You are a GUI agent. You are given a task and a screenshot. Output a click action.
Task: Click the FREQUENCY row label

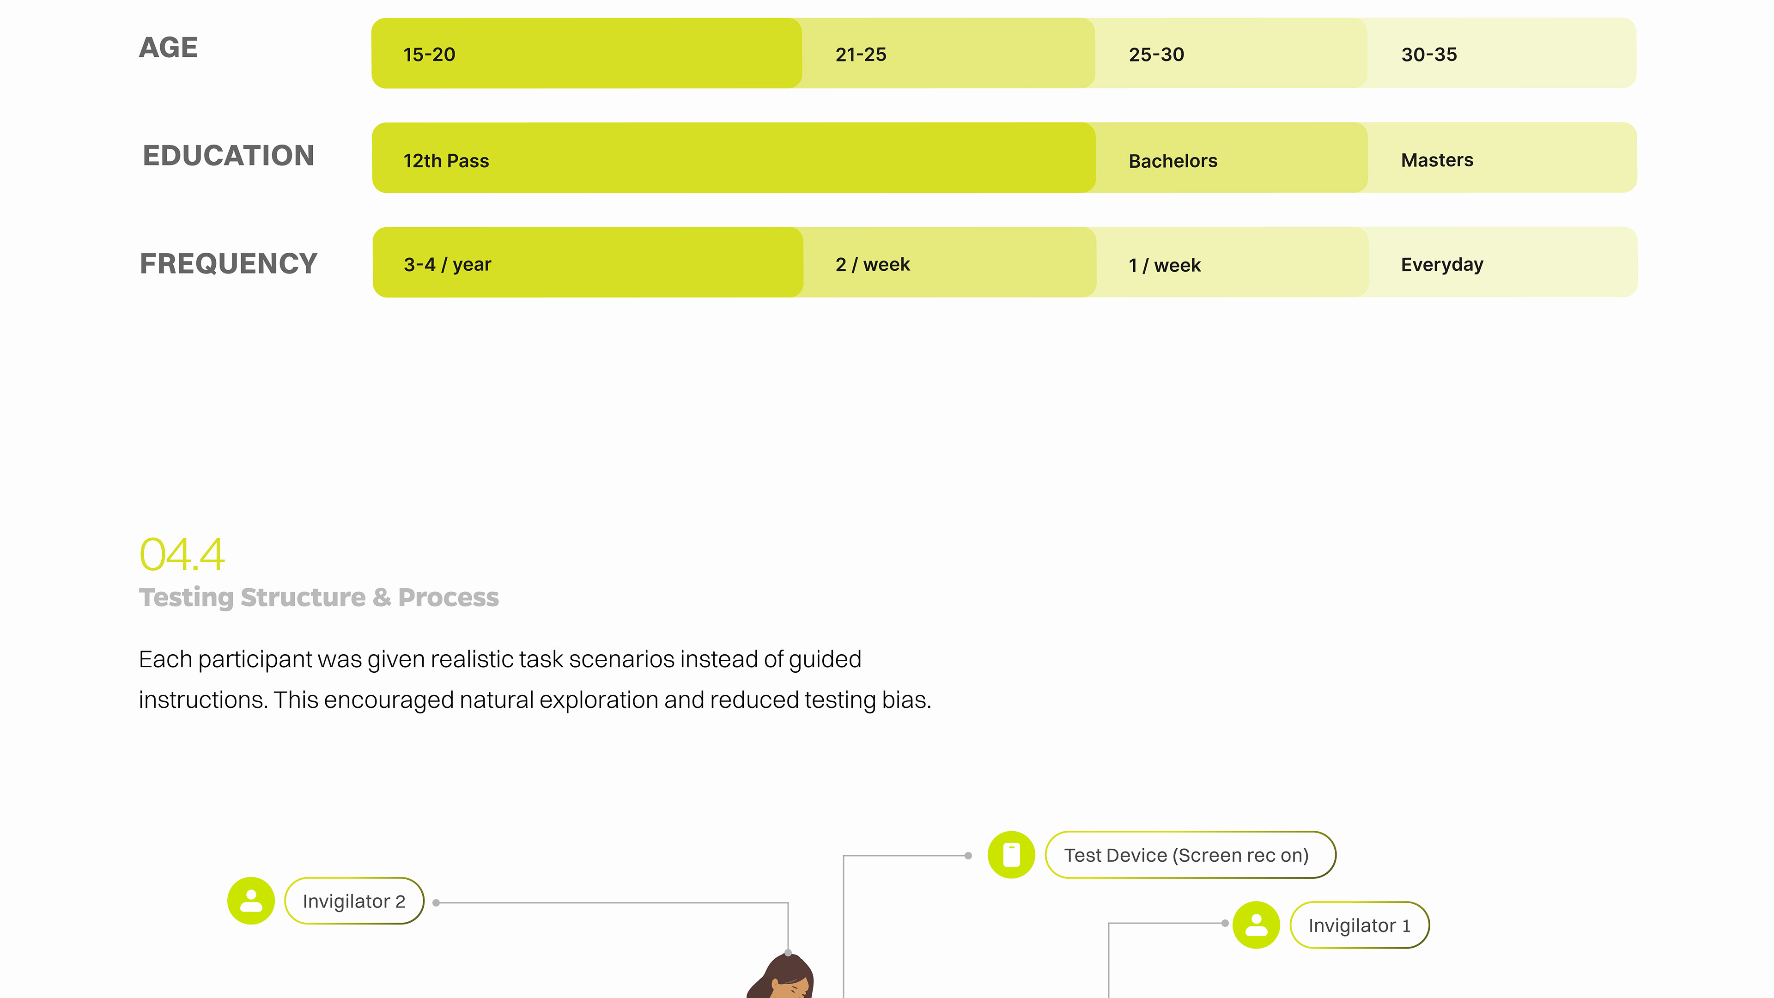228,264
